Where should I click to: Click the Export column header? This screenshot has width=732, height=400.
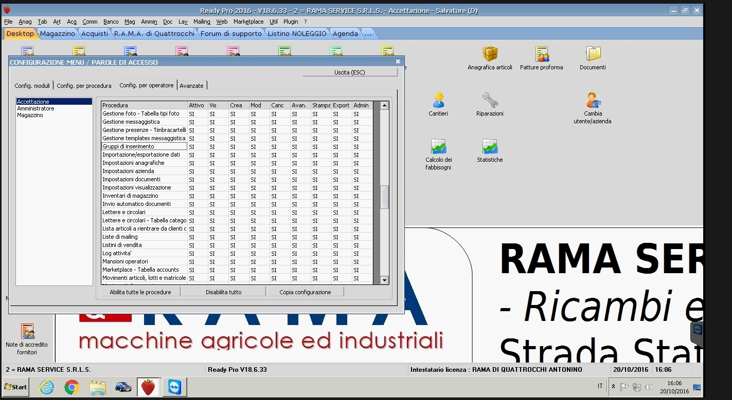point(342,105)
